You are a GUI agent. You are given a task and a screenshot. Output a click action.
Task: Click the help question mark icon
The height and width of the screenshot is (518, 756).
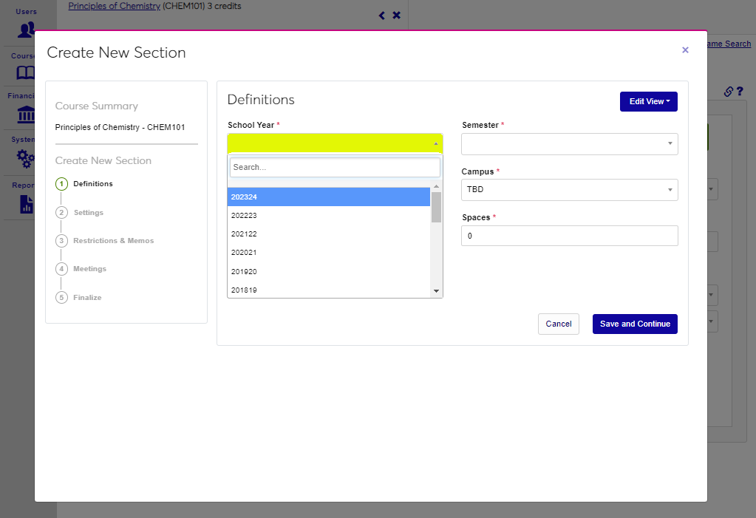[740, 92]
